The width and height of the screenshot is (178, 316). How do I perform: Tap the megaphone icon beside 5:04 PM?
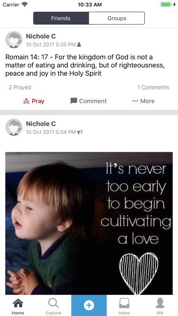80,132
